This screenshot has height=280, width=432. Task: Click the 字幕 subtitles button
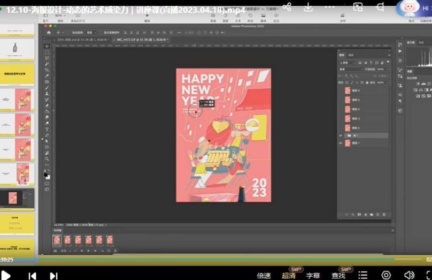313,276
